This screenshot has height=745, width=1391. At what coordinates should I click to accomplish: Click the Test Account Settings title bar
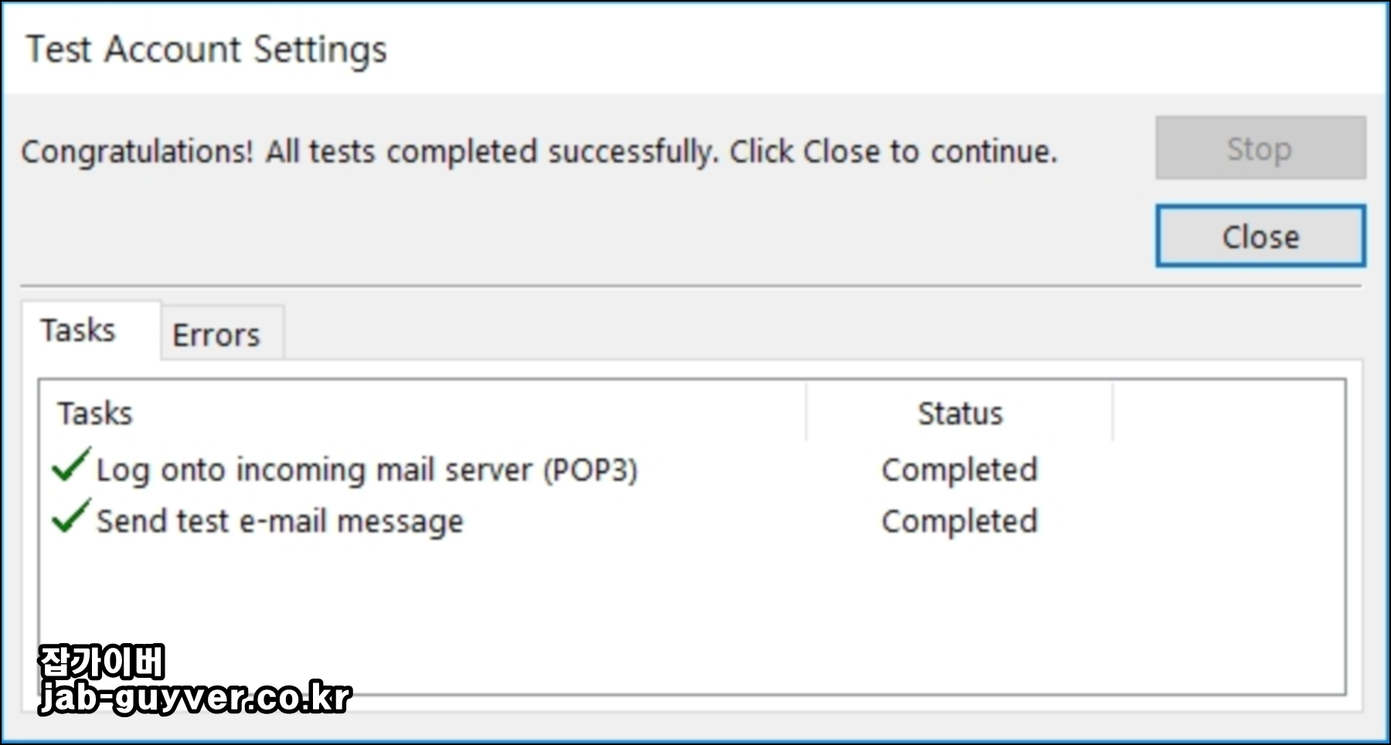[209, 49]
